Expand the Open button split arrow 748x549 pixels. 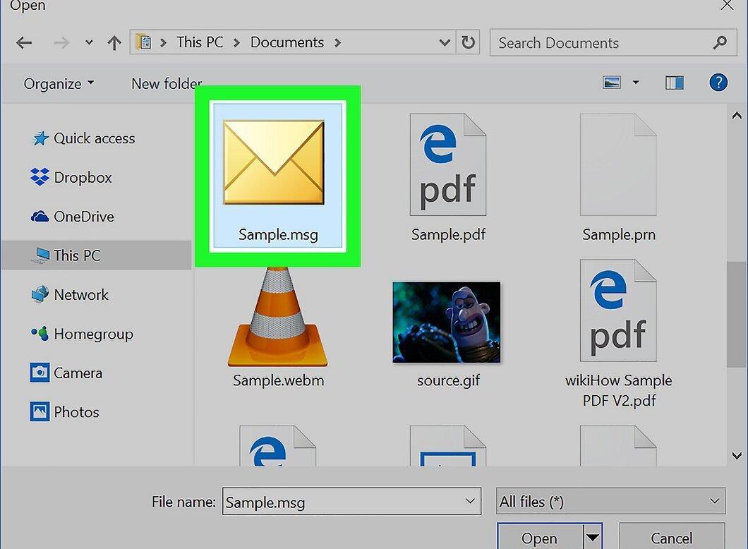click(593, 538)
